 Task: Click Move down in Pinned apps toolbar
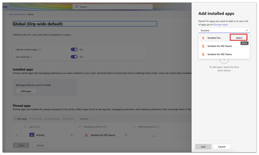click(x=52, y=119)
